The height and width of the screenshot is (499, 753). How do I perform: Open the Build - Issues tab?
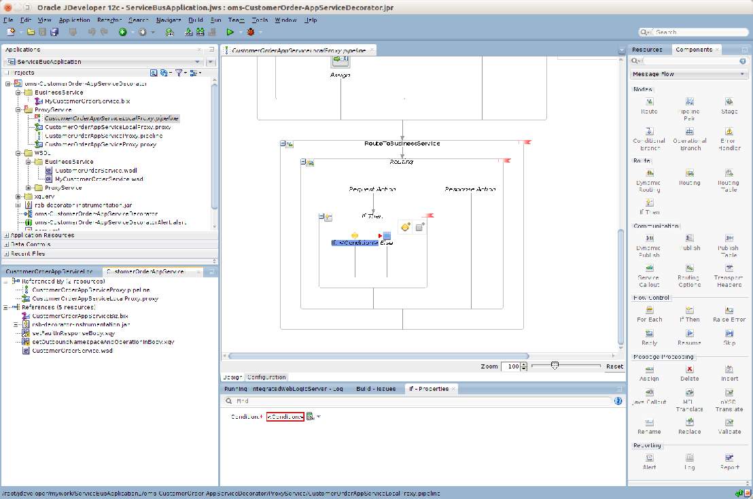[376, 389]
